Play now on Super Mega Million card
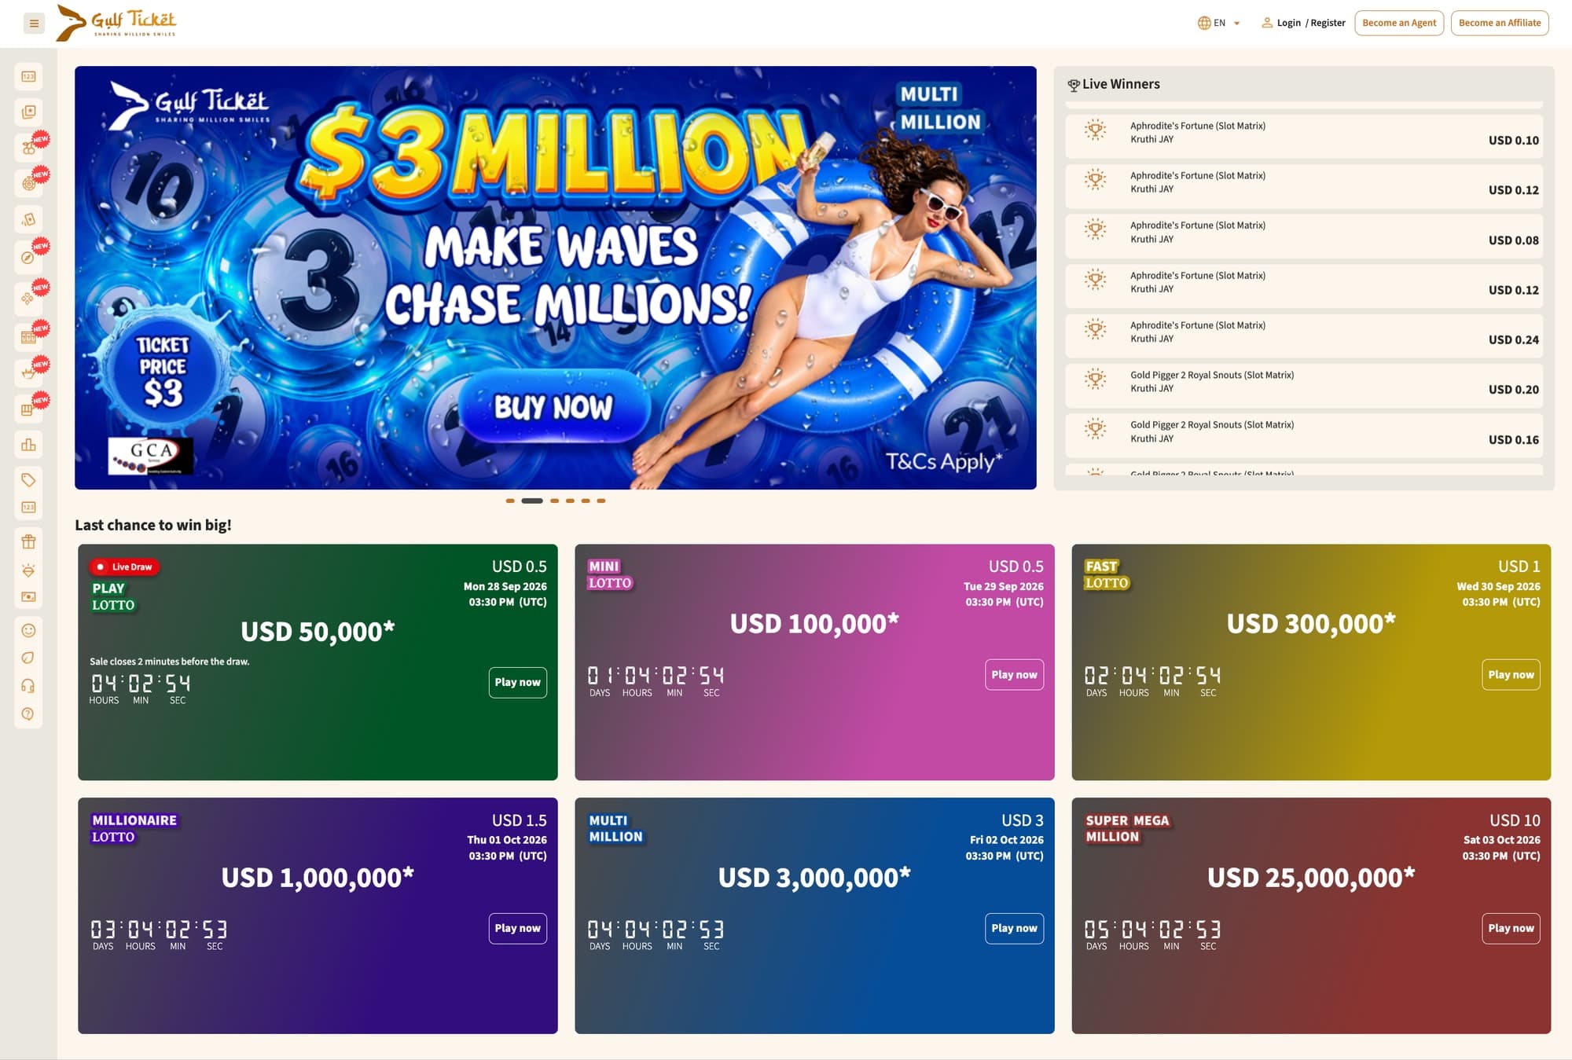The width and height of the screenshot is (1572, 1060). pos(1511,928)
